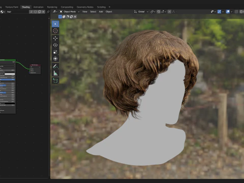The image size is (244, 183).
Task: Switch to the Scripting workspace tab
Action: (101, 7)
